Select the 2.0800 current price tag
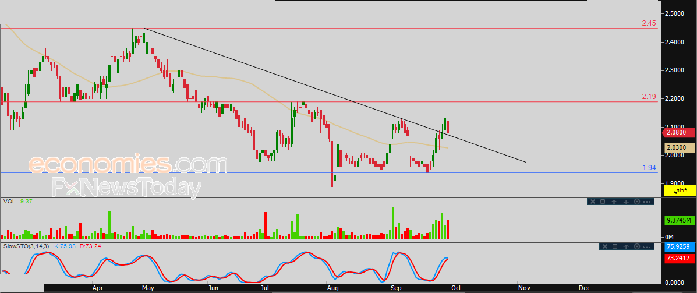This screenshot has width=697, height=293. click(679, 132)
